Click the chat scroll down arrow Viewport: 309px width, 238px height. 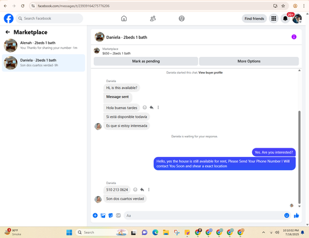299,206
